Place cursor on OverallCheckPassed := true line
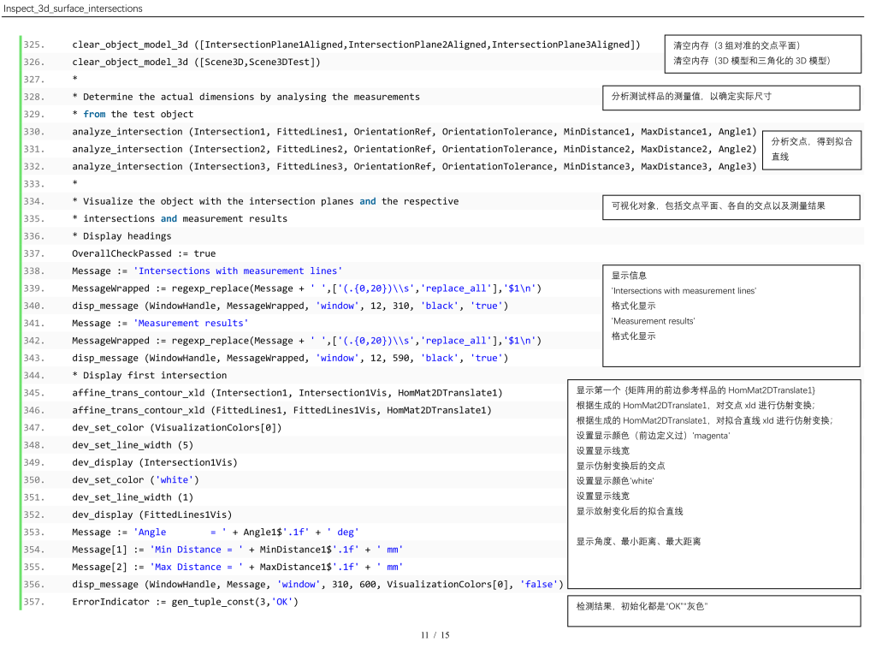The height and width of the screenshot is (654, 876). (144, 253)
